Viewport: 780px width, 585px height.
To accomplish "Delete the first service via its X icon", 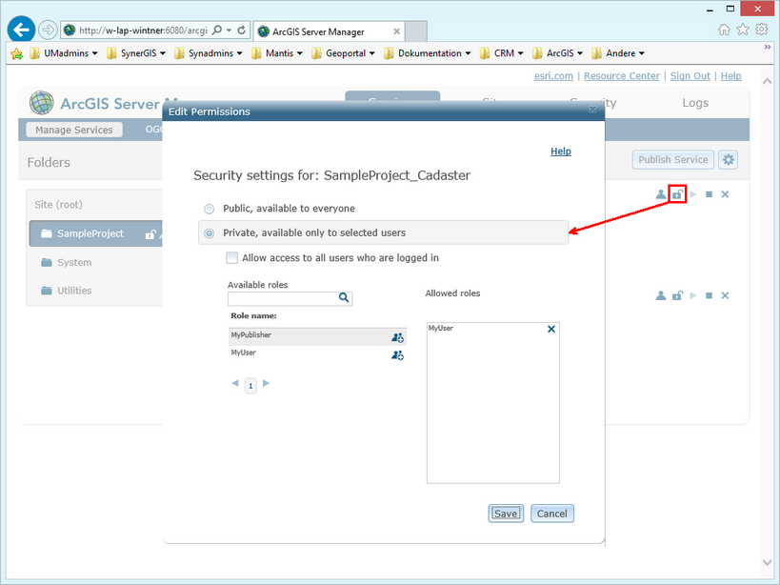I will [x=725, y=193].
